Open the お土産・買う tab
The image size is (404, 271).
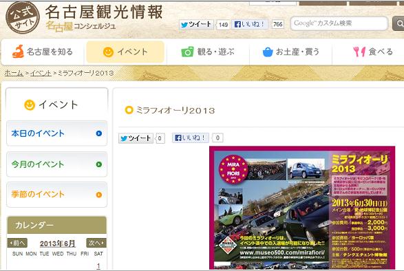[x=291, y=52]
